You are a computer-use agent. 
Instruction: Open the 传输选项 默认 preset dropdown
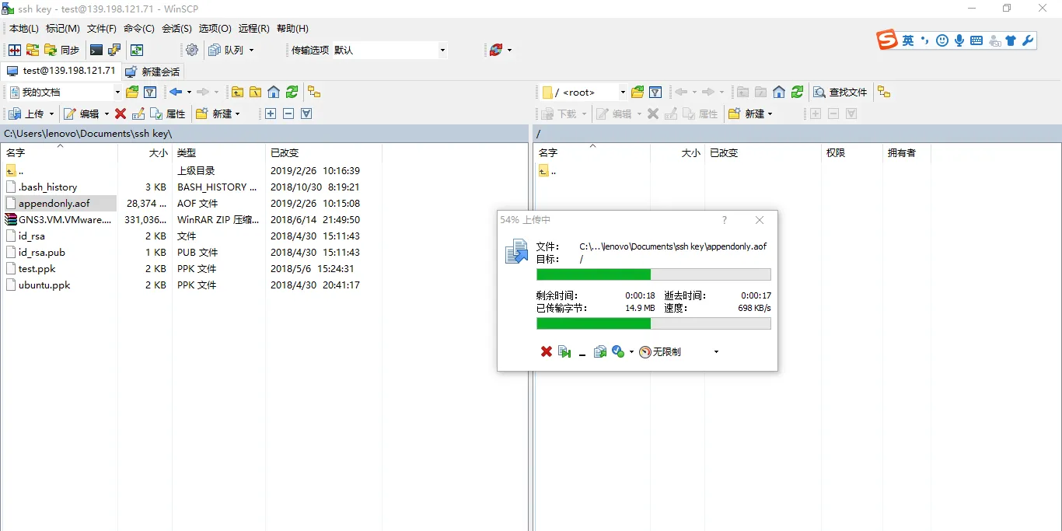point(442,50)
